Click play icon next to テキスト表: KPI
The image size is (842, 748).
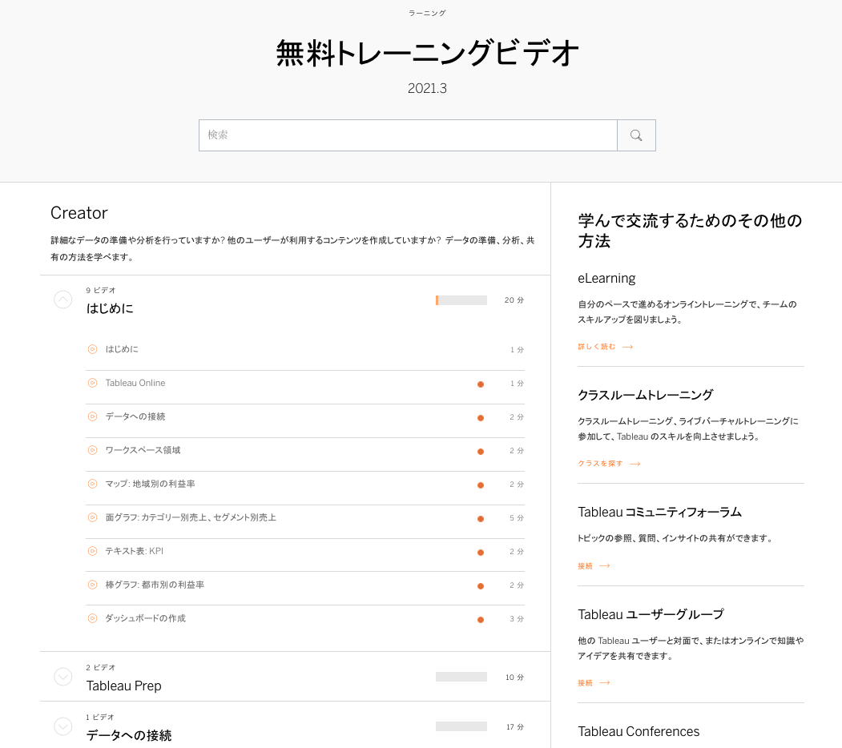tap(92, 551)
